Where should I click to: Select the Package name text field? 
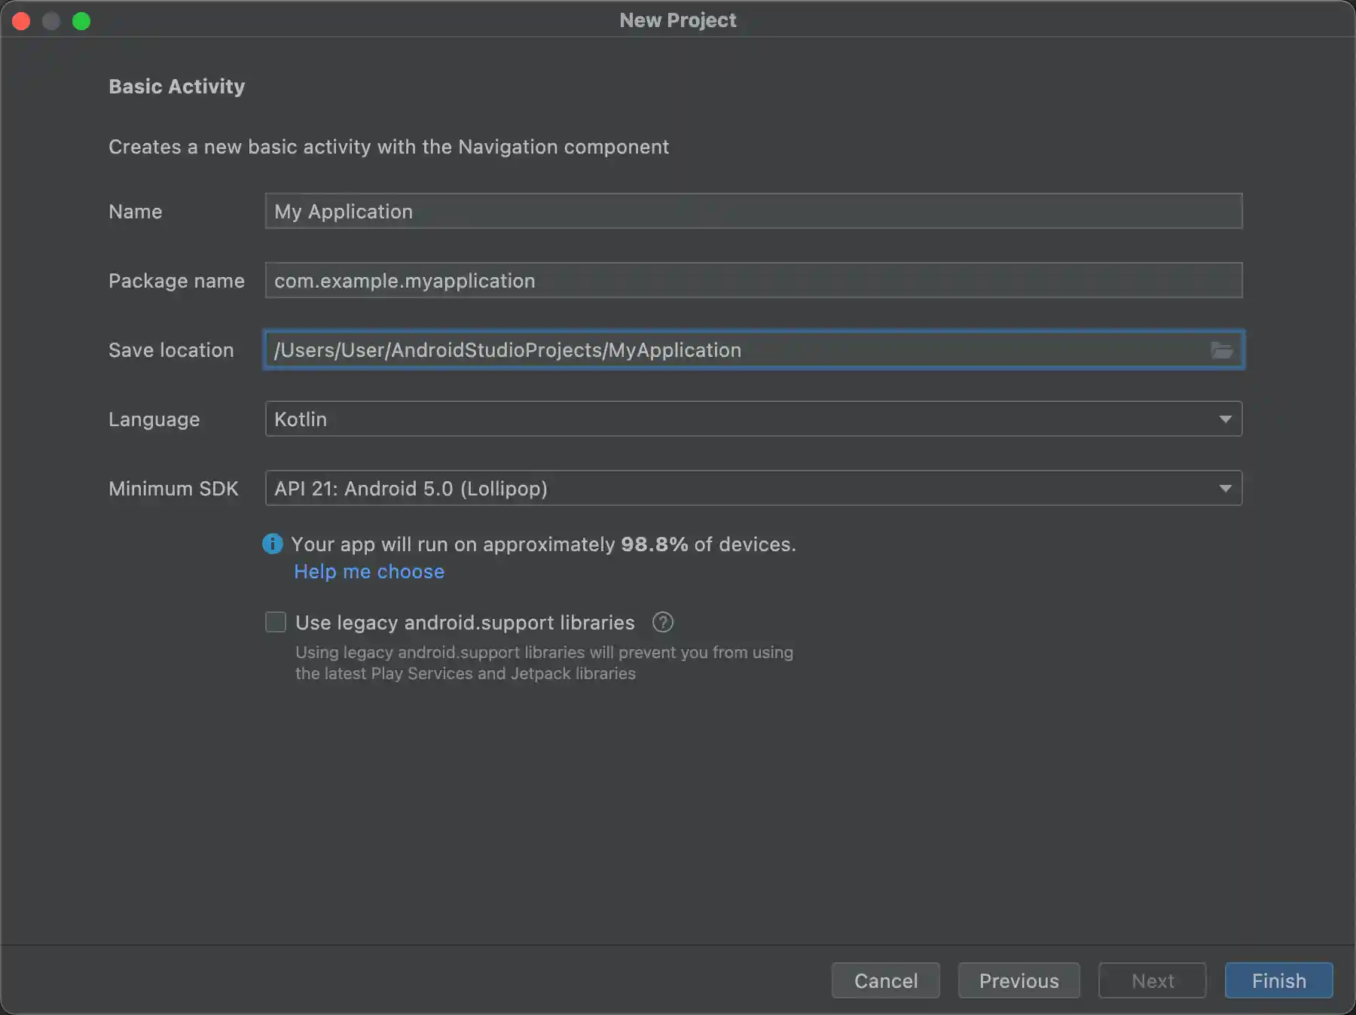point(753,280)
